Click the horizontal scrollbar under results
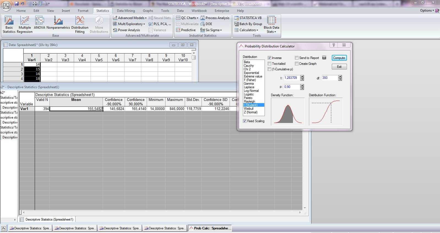Viewport: 440px width, 233px height. coord(161,212)
